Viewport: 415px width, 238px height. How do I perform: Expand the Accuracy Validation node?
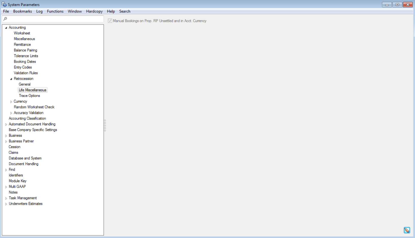11,113
